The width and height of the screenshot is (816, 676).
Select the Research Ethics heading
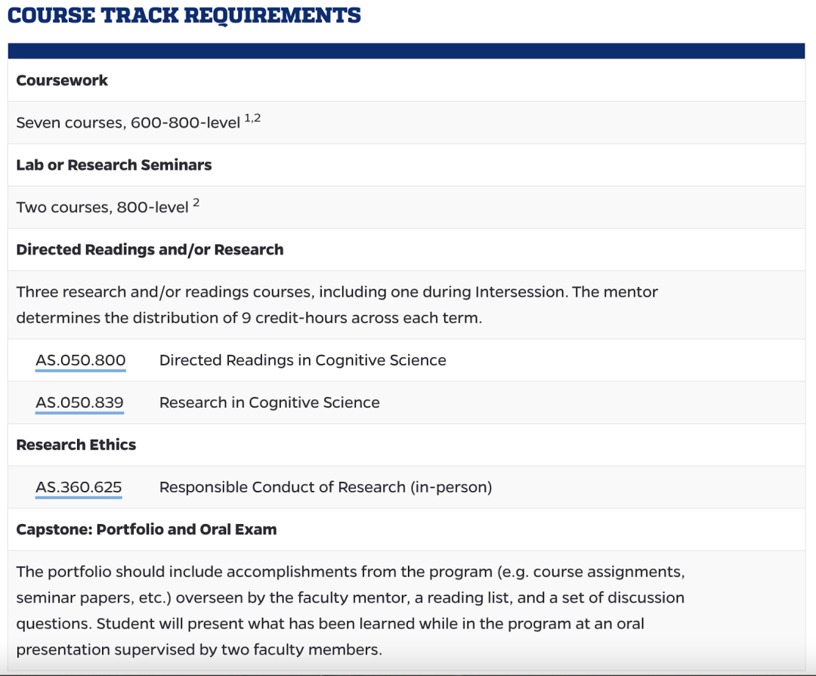pyautogui.click(x=76, y=445)
